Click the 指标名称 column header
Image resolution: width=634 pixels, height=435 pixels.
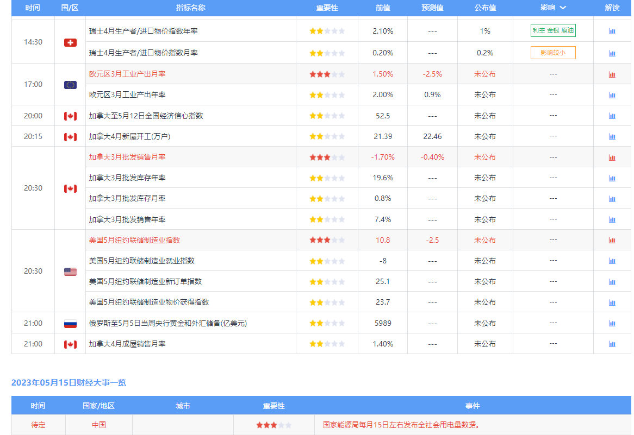point(191,8)
